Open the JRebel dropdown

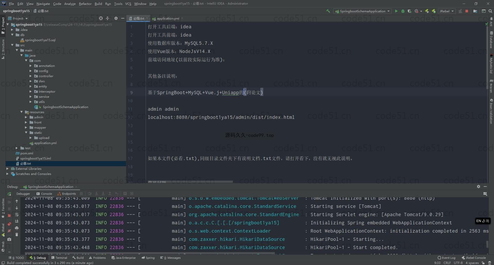[447, 11]
